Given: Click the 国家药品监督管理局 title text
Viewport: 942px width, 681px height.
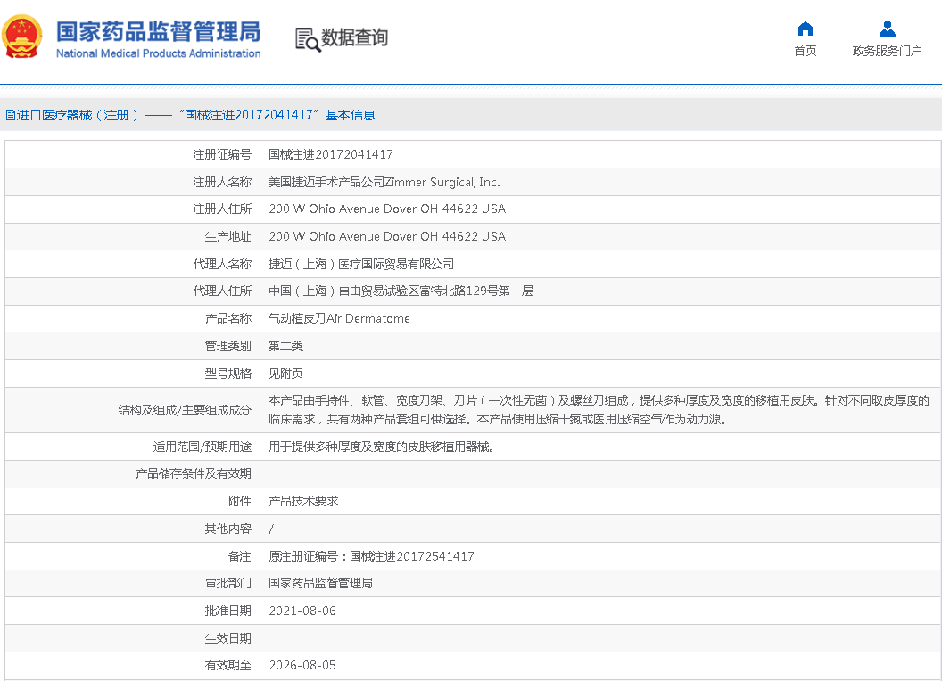Looking at the screenshot, I should tap(159, 31).
